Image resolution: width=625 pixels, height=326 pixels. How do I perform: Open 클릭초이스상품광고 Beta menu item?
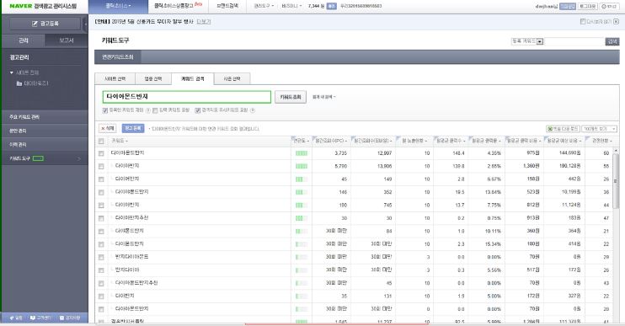click(x=179, y=6)
